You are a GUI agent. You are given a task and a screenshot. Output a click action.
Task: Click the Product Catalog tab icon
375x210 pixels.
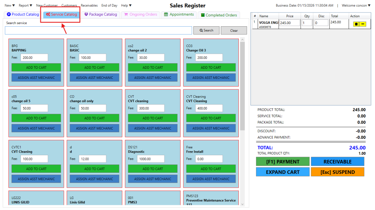[9, 15]
